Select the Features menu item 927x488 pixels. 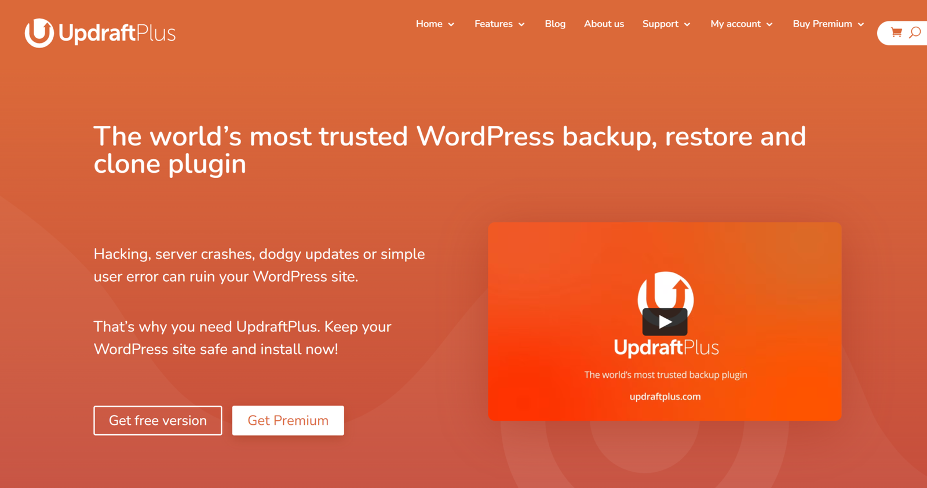point(494,24)
